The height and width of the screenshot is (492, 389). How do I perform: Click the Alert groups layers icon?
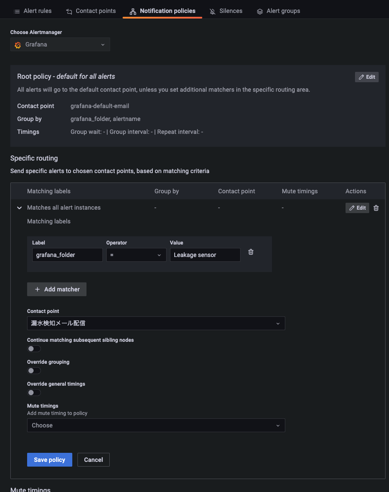(260, 11)
